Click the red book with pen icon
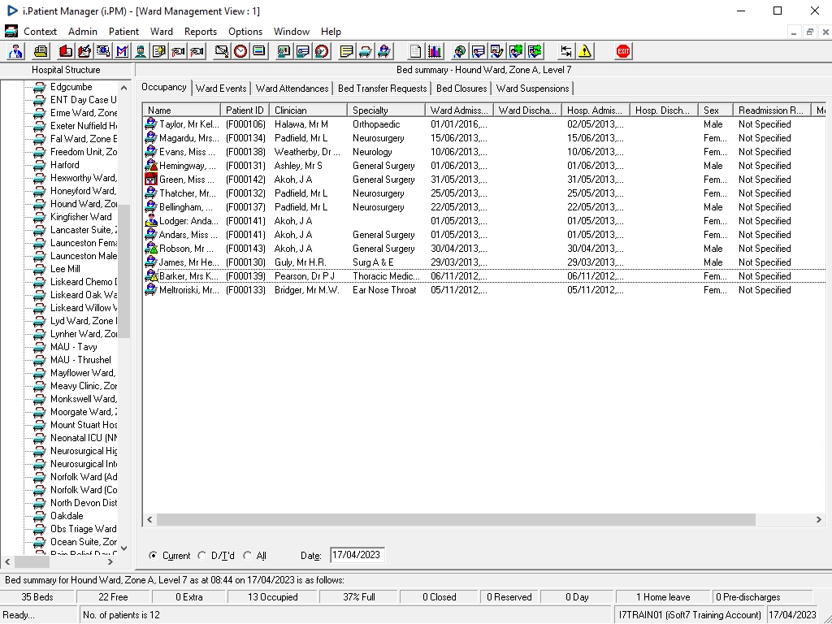 click(x=84, y=51)
